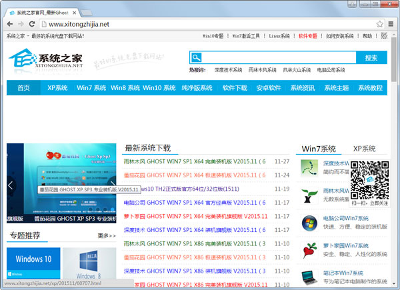Switch to the Win7系统 tab
This screenshot has width=400, height=290.
pyautogui.click(x=319, y=149)
